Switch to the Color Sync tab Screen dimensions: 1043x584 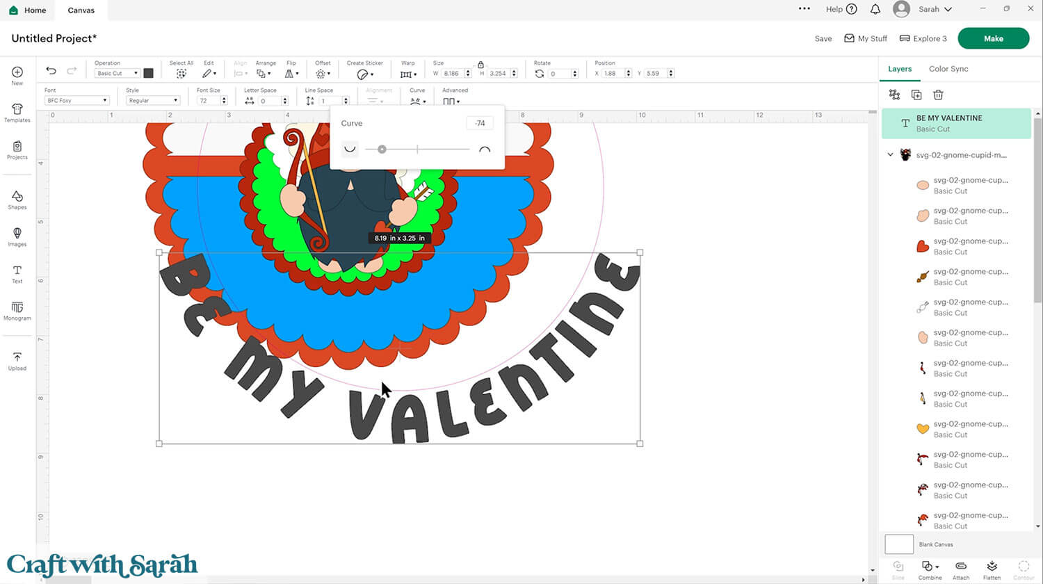coord(948,69)
